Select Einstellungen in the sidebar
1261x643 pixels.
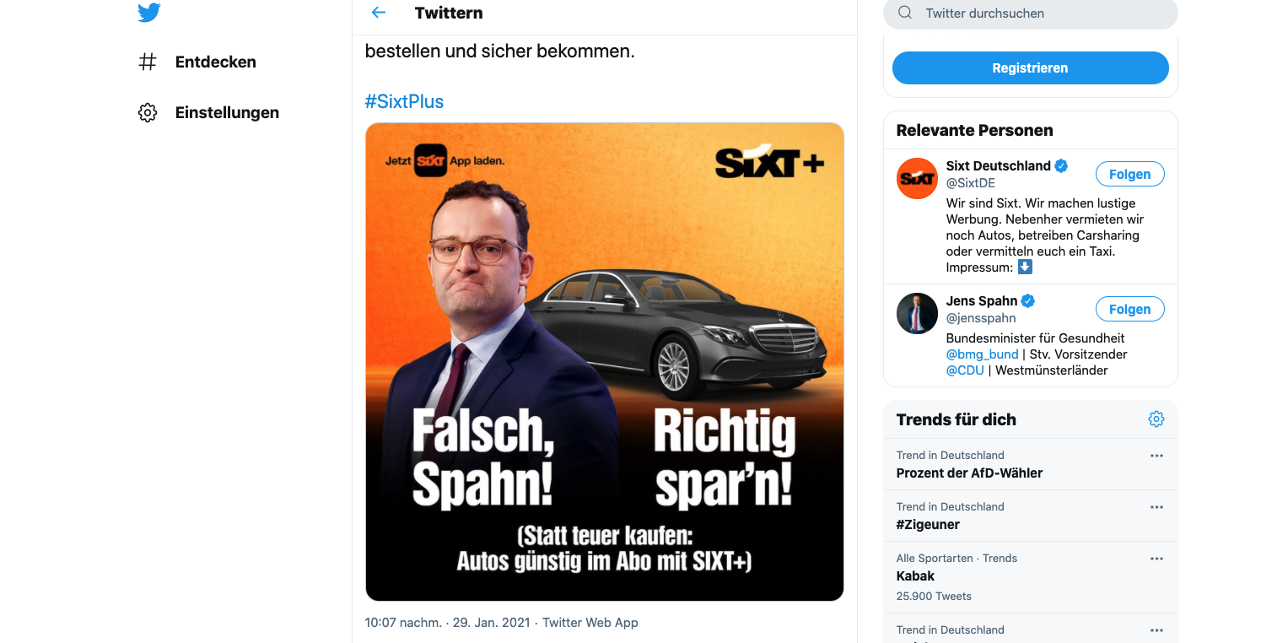pyautogui.click(x=227, y=113)
